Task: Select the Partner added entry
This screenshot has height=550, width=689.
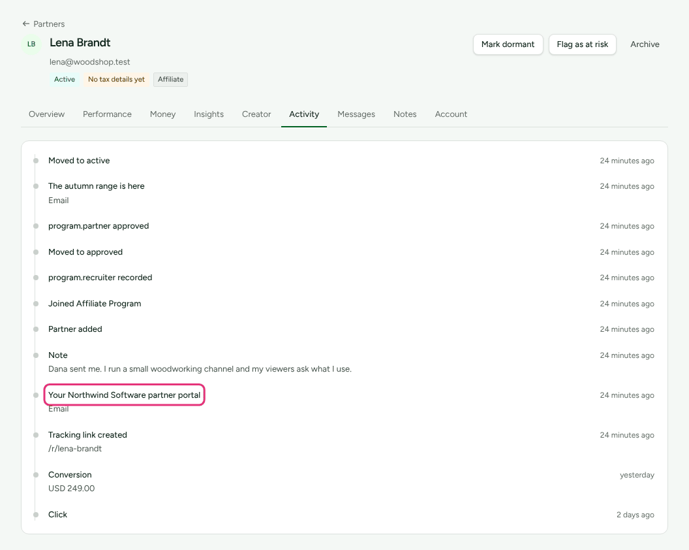Action: click(x=75, y=329)
